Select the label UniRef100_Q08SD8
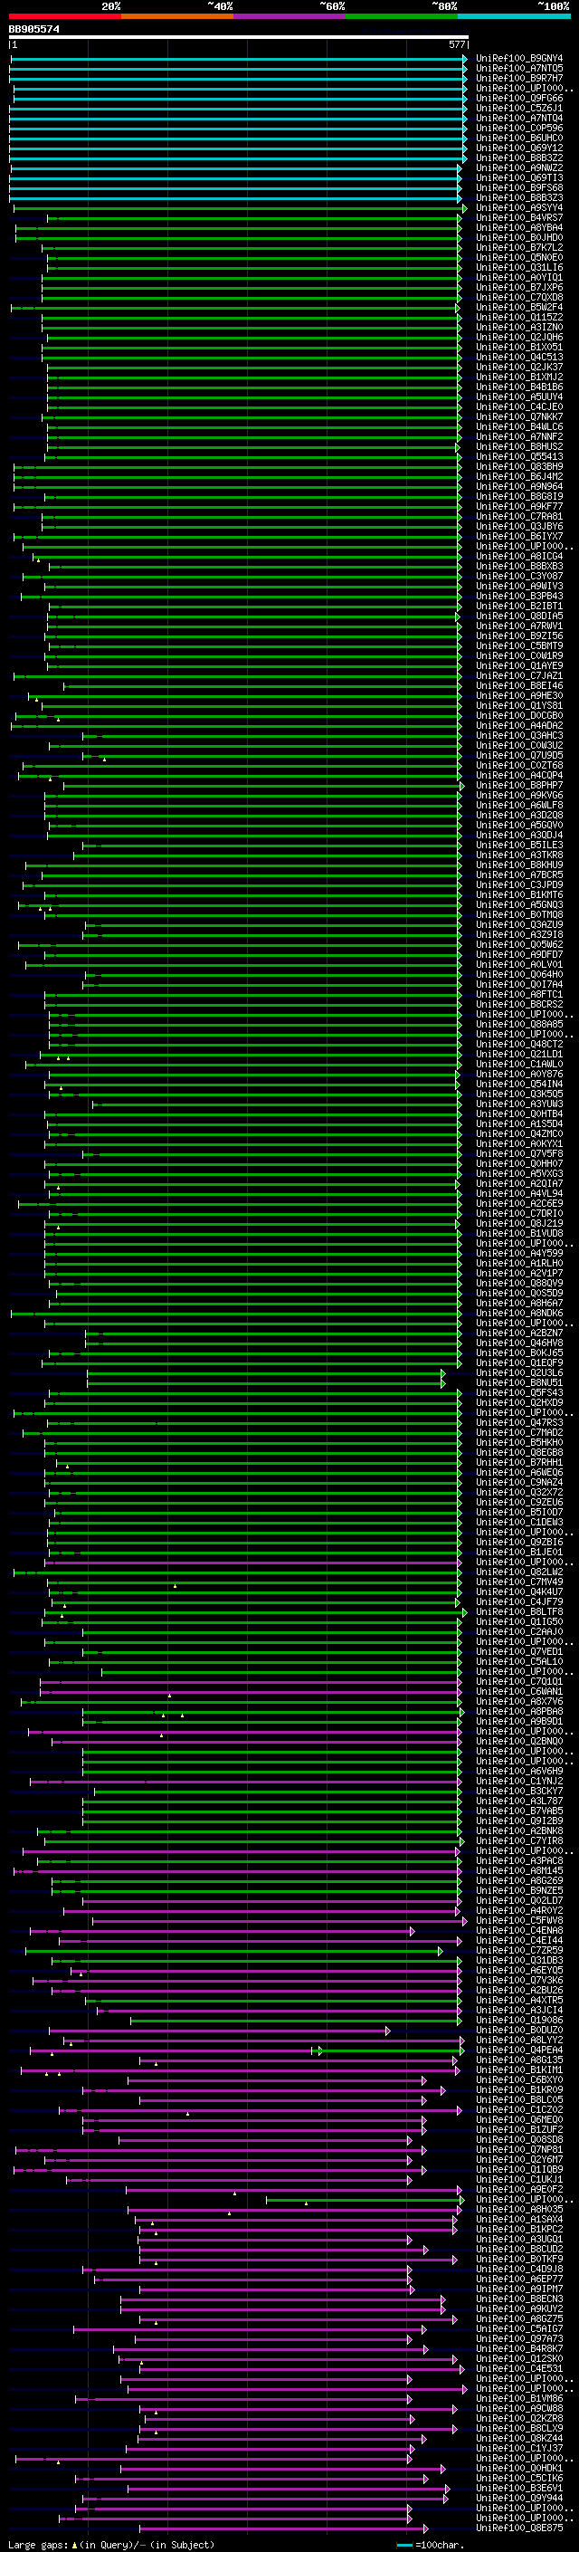Screen dimensions: 579x2552 tap(518, 2140)
